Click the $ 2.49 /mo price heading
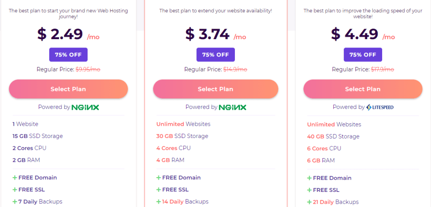431x207 pixels. [68, 34]
